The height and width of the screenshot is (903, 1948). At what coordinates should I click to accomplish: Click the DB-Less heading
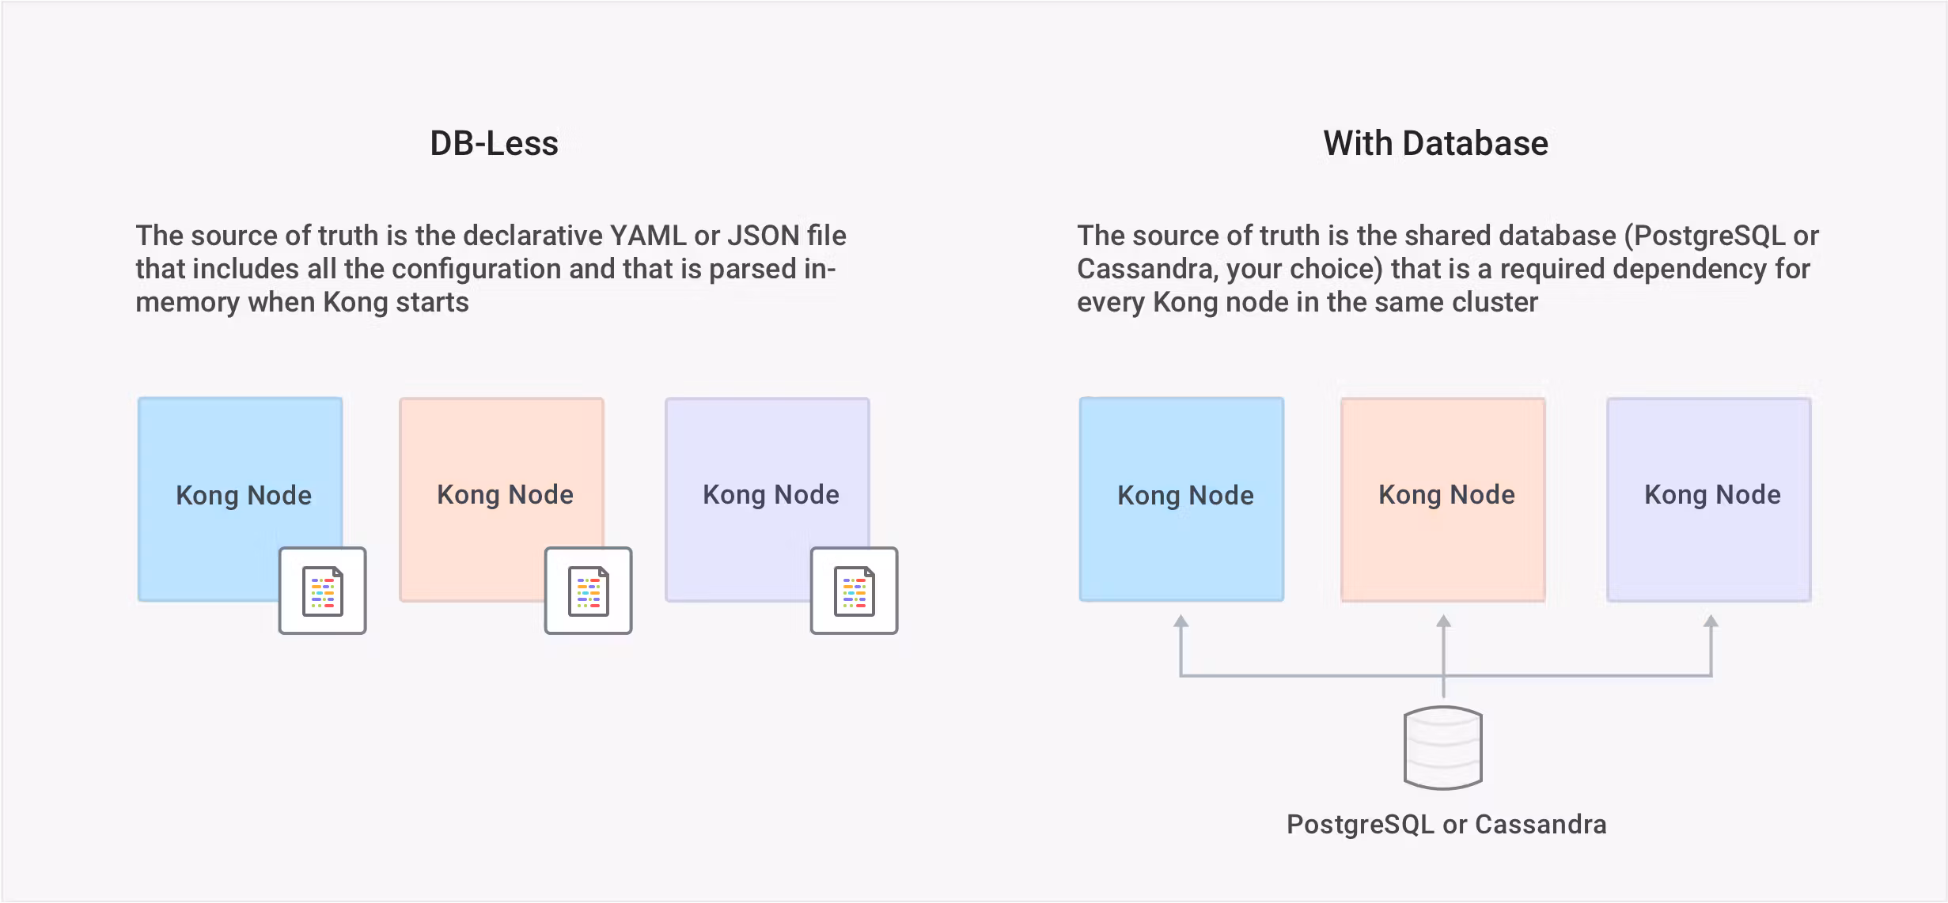coord(495,144)
